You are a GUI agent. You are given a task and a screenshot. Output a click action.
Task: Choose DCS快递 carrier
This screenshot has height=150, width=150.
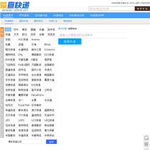tap(49, 55)
